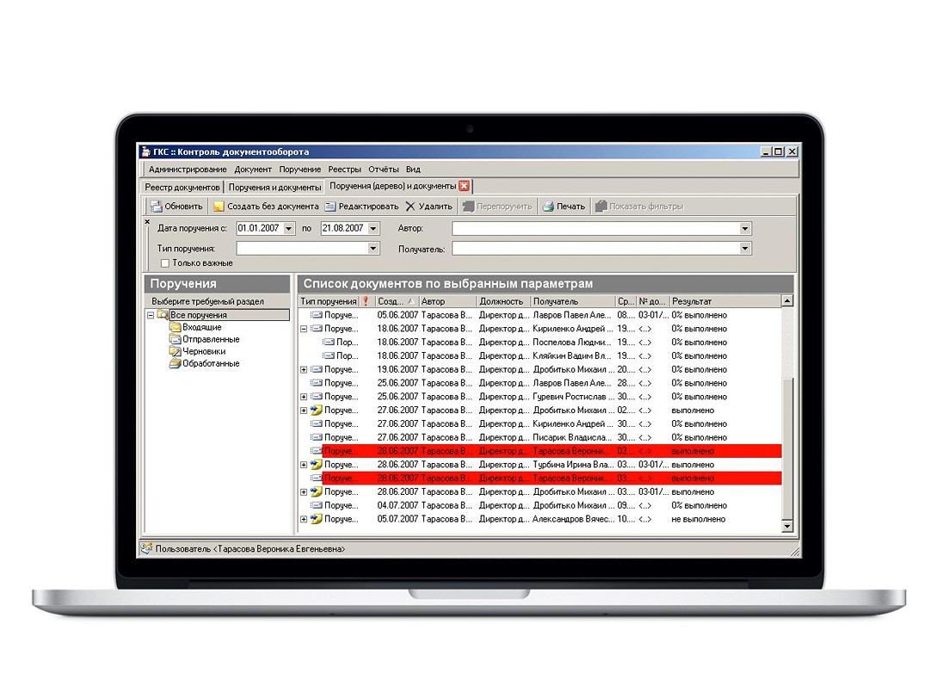Open the Реестры menu
937x698 pixels.
click(345, 170)
